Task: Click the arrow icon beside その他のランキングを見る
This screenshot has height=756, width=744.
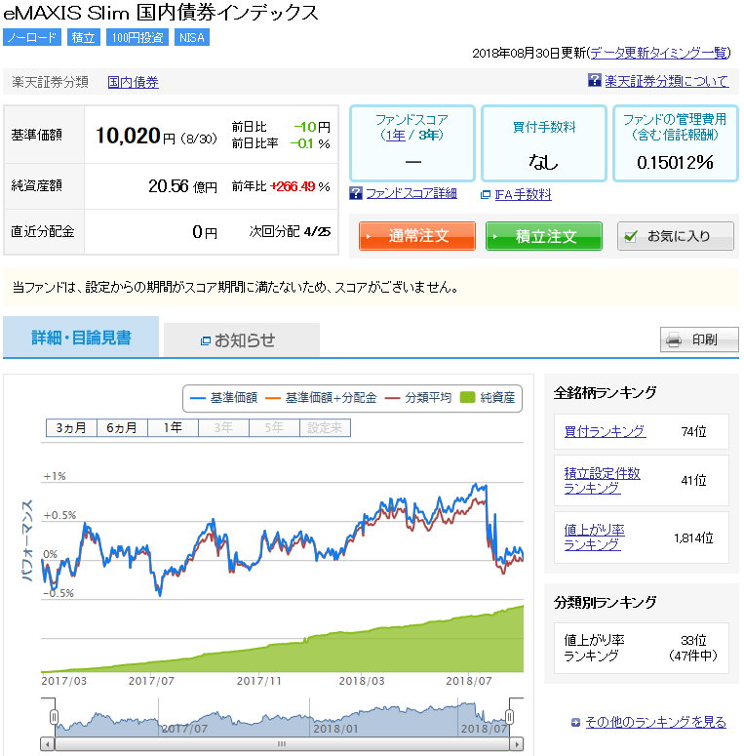Action: coord(575,722)
